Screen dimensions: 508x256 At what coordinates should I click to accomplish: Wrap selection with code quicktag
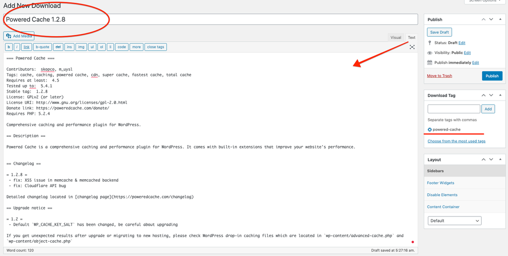(x=122, y=47)
